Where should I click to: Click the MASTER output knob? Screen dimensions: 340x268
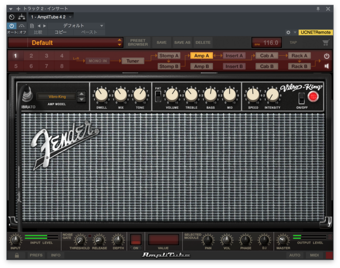pyautogui.click(x=283, y=240)
